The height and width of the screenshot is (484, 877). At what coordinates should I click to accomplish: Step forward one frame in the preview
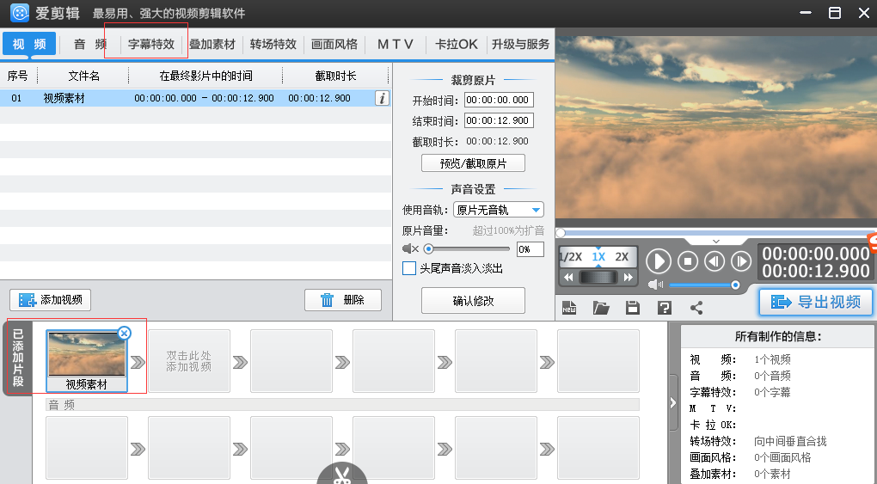tap(741, 261)
